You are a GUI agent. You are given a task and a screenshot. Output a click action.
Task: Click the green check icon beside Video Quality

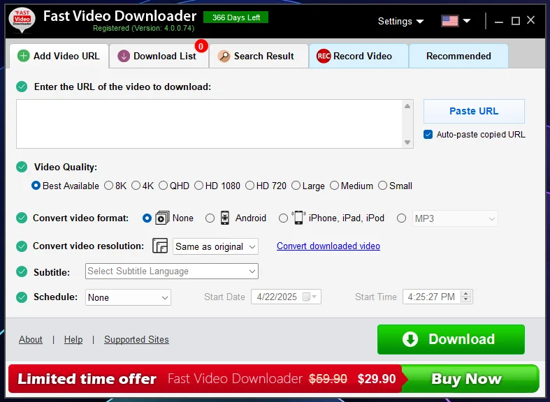[22, 167]
